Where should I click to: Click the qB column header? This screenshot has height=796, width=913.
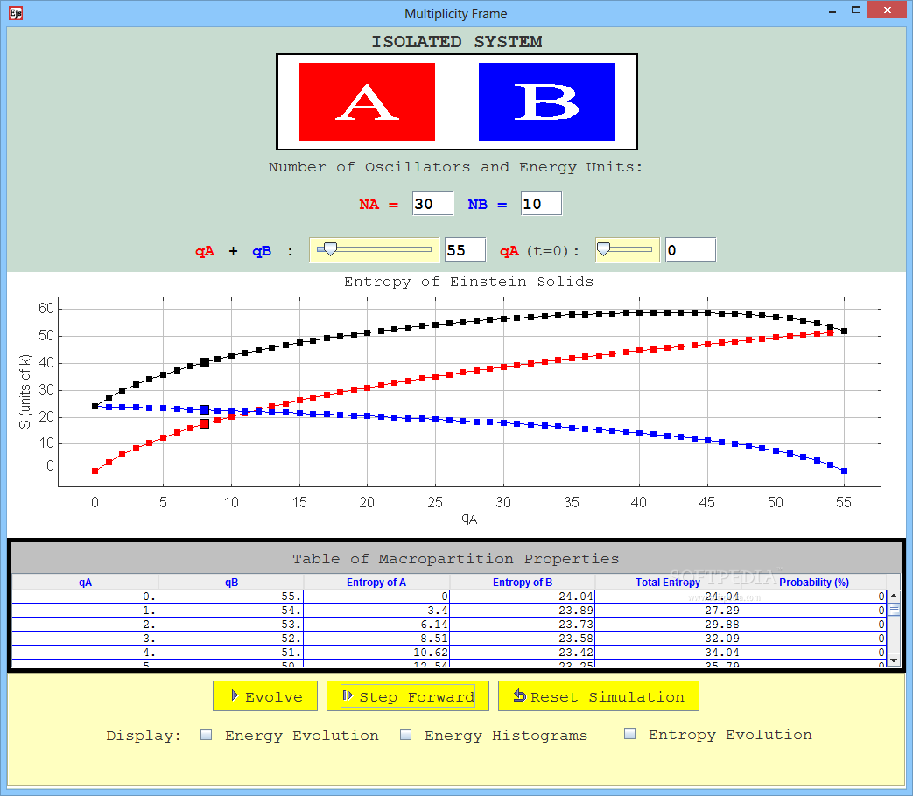231,582
